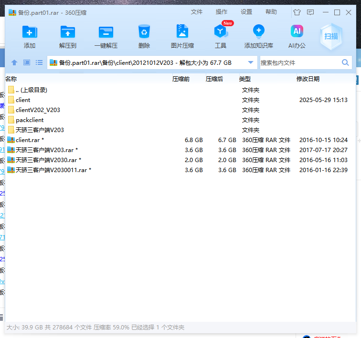Switch to thumbnail view icon

27,62
